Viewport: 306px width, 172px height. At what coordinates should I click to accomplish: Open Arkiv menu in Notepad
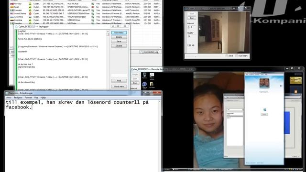[9, 97]
